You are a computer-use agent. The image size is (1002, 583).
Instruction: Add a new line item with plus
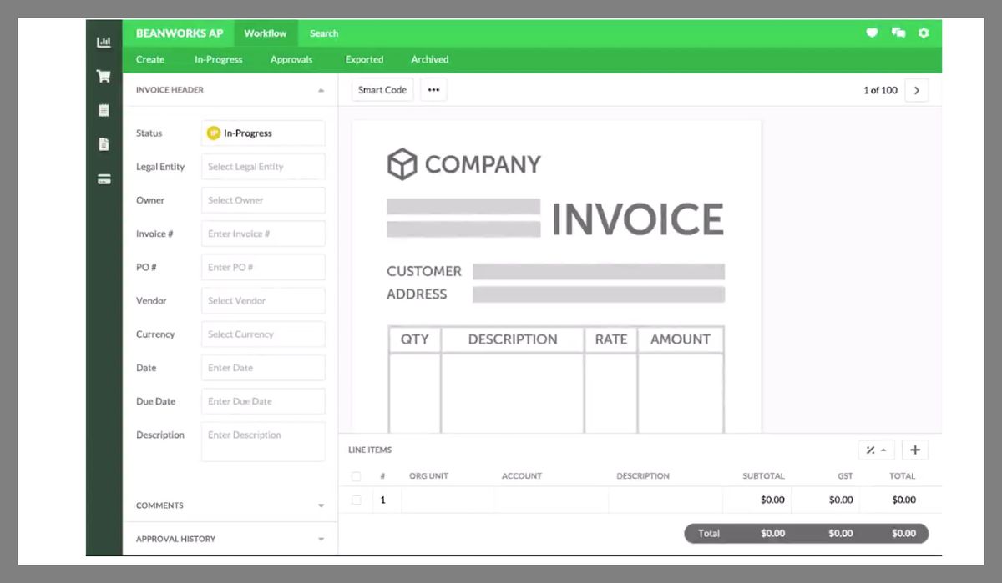pyautogui.click(x=915, y=450)
